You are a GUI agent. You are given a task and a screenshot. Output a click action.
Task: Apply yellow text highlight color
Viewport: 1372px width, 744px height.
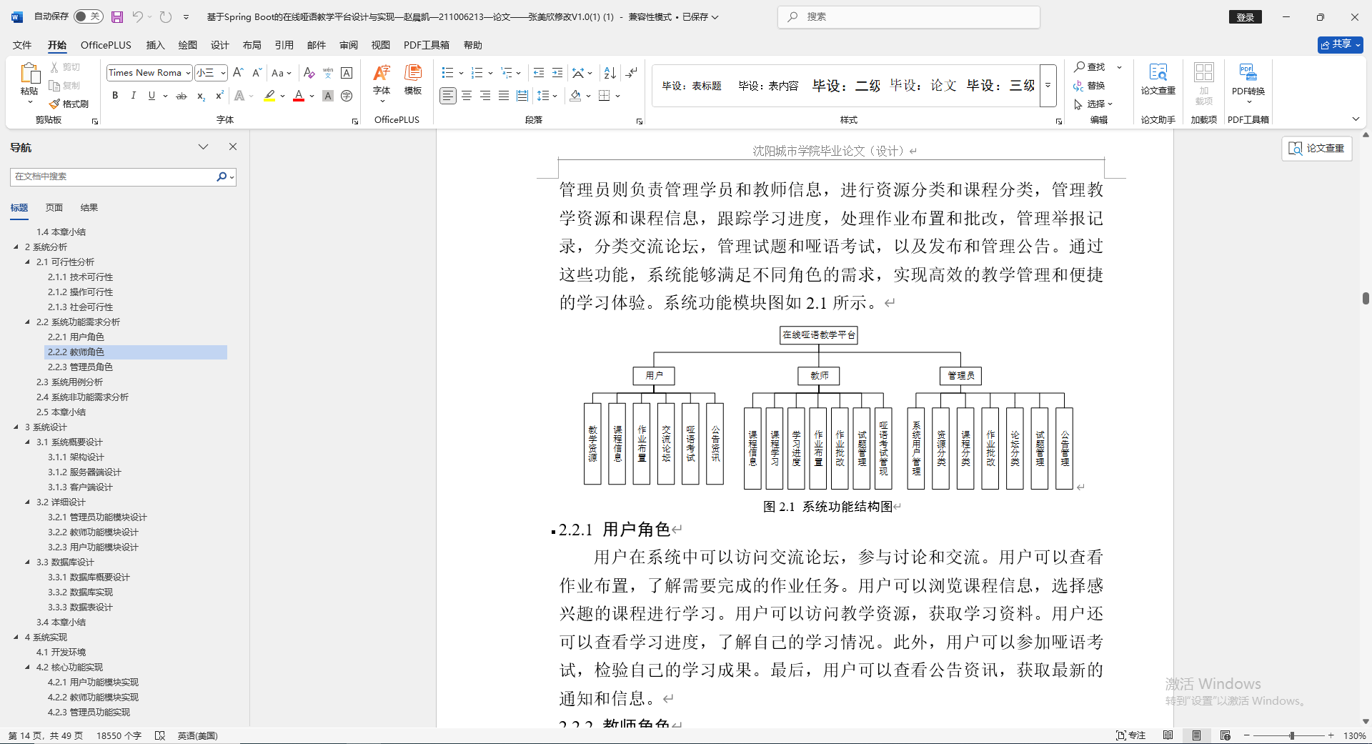[x=269, y=95]
